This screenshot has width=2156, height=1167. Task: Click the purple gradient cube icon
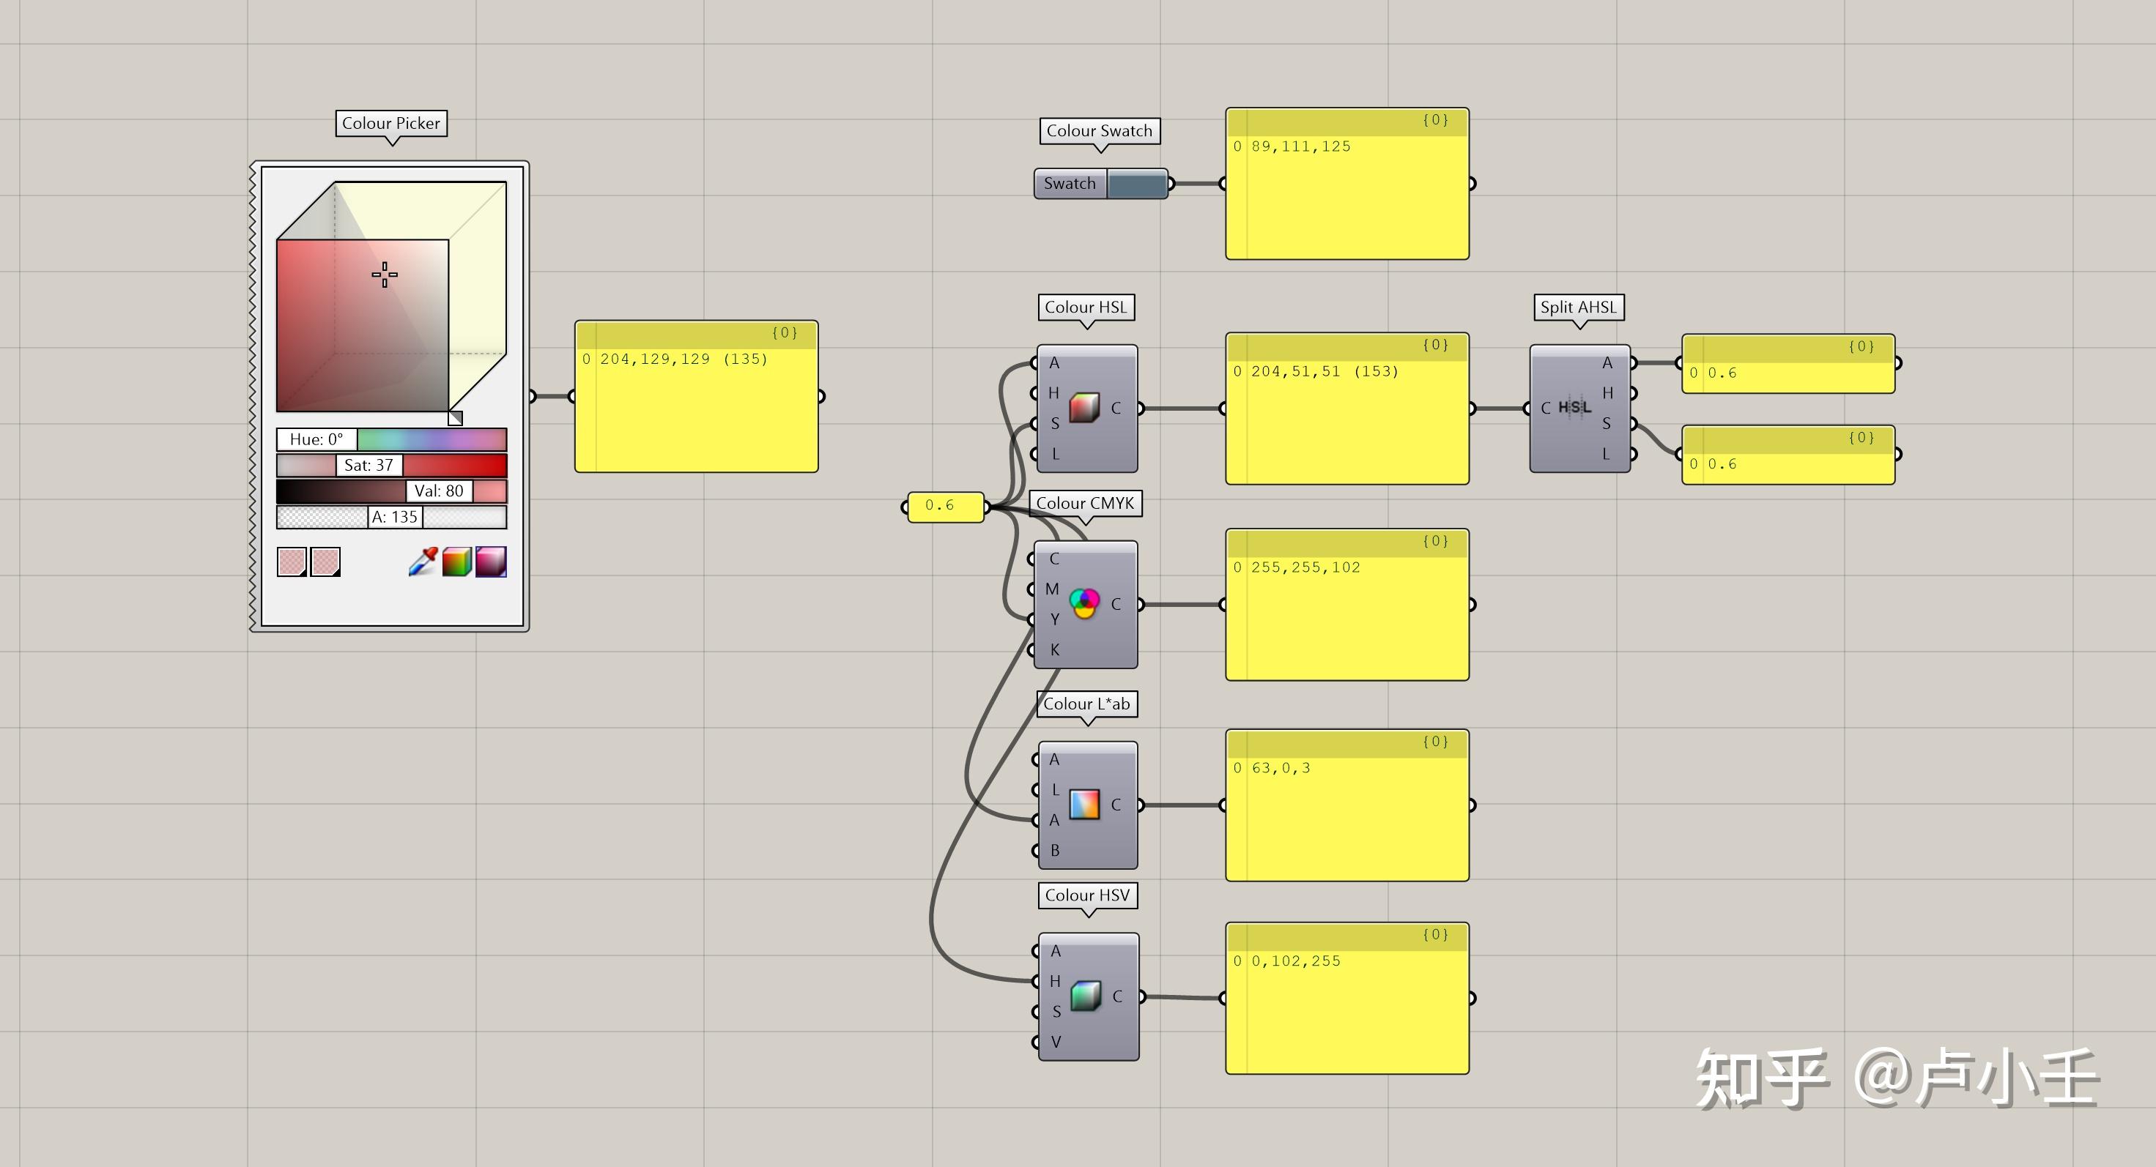[x=492, y=562]
